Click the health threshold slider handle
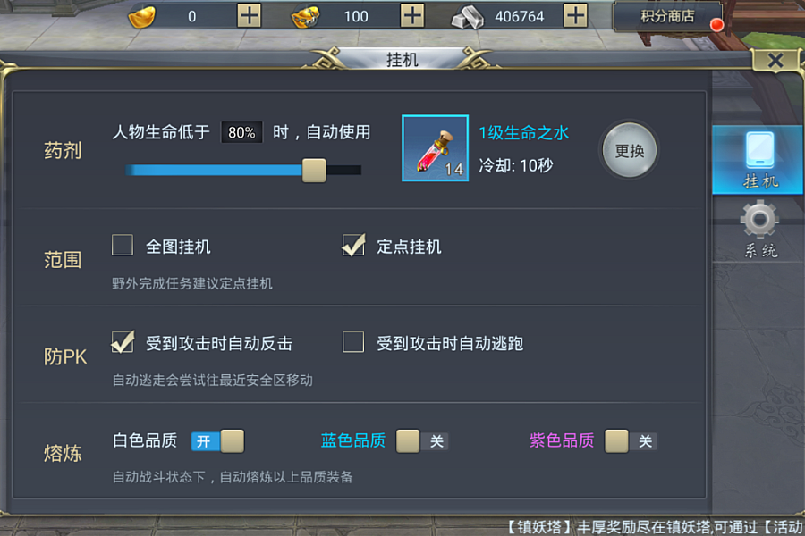 click(x=314, y=171)
